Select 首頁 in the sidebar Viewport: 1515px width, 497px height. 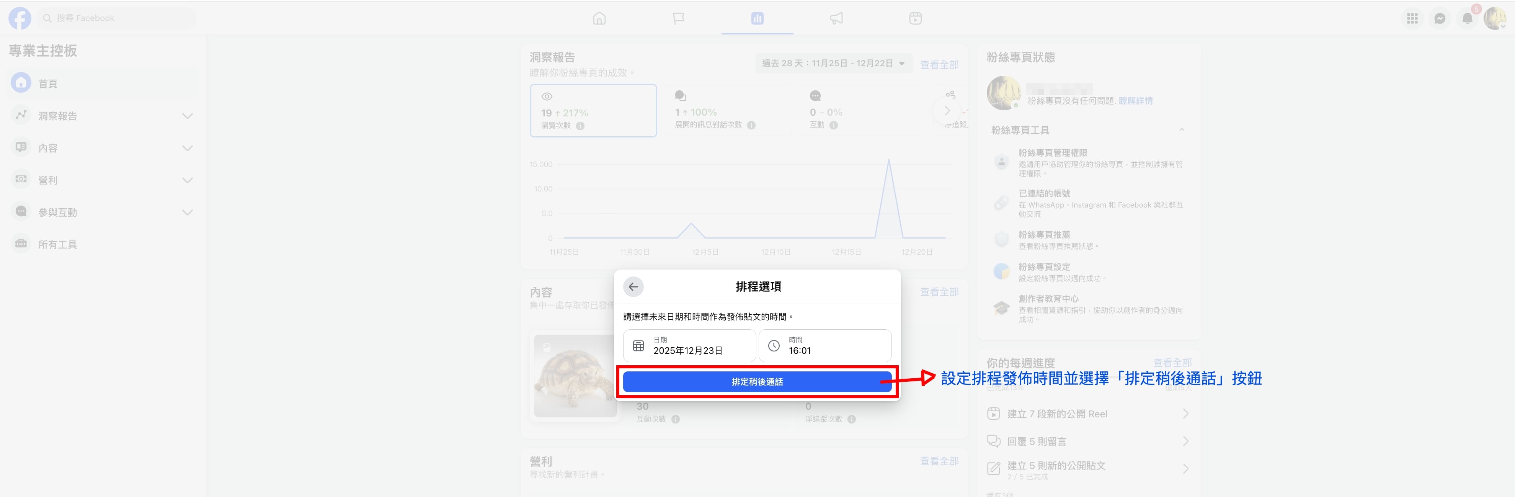click(x=102, y=83)
